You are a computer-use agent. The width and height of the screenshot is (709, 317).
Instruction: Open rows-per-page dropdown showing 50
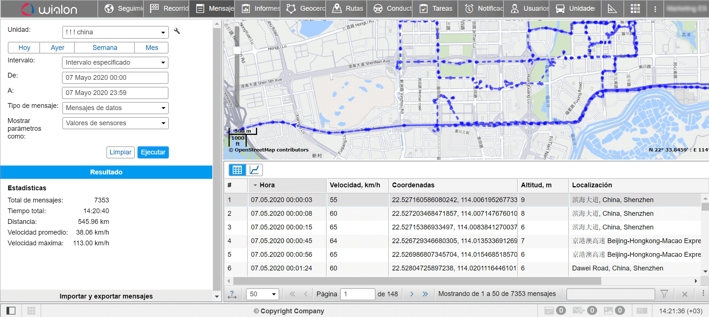263,294
